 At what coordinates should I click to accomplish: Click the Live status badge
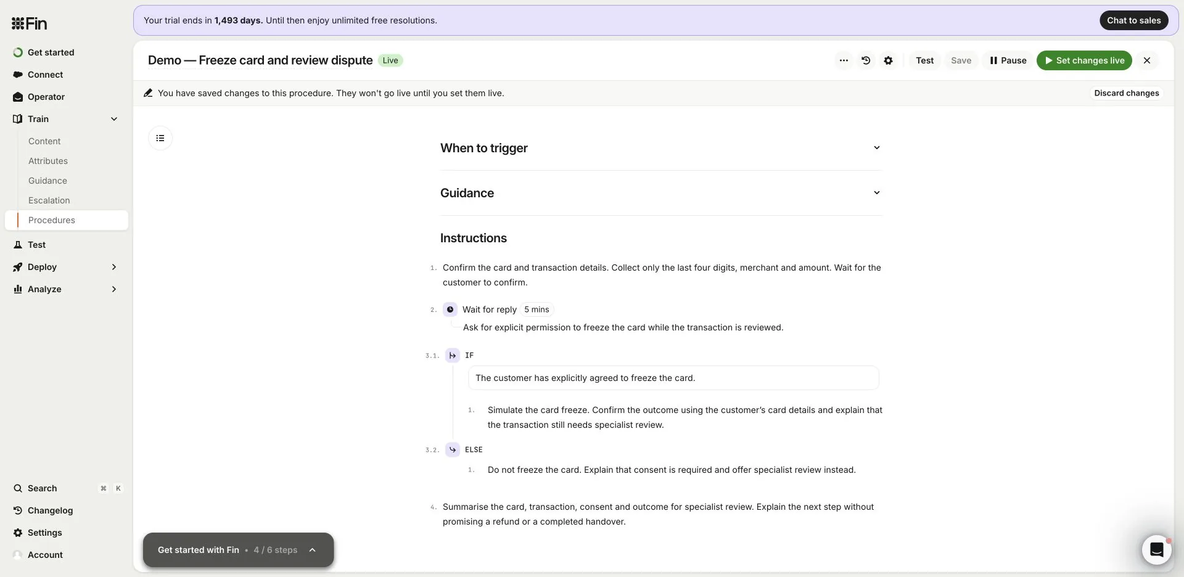(390, 60)
